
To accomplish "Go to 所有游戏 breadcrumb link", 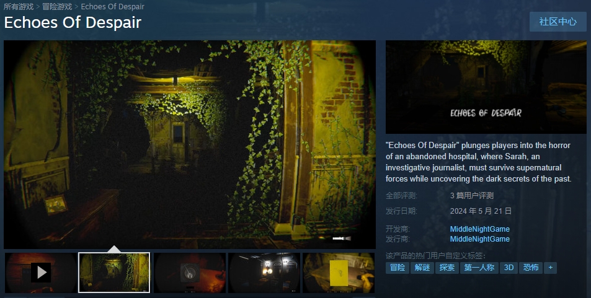I will [x=19, y=6].
